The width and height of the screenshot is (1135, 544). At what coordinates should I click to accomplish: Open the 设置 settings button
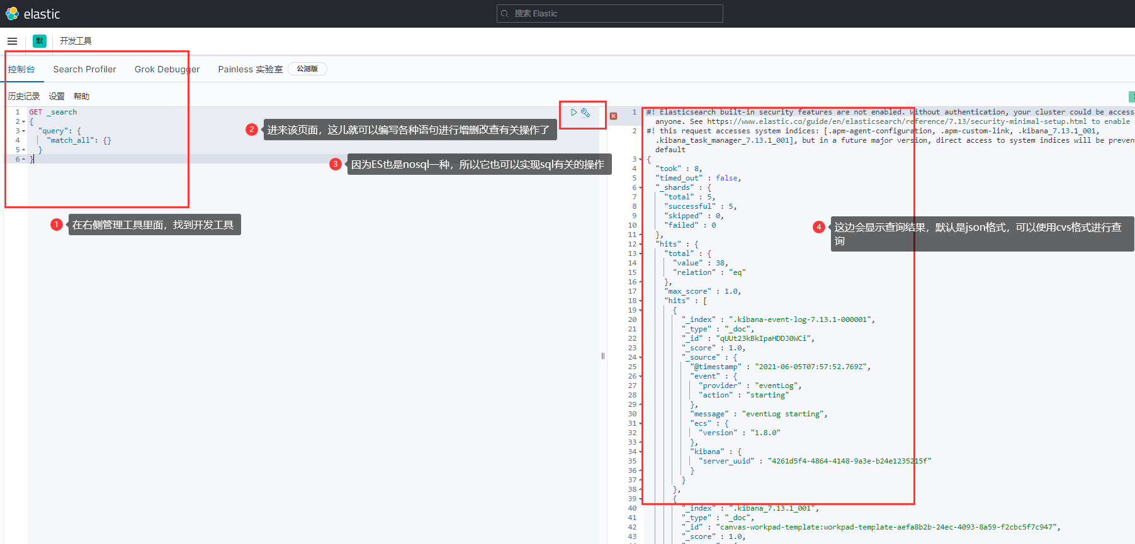point(57,96)
